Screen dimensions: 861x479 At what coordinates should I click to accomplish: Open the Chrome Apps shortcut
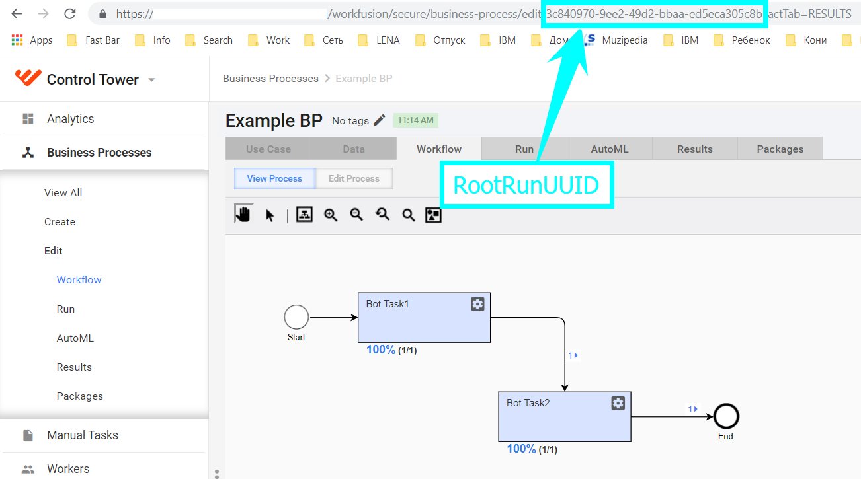(x=32, y=40)
